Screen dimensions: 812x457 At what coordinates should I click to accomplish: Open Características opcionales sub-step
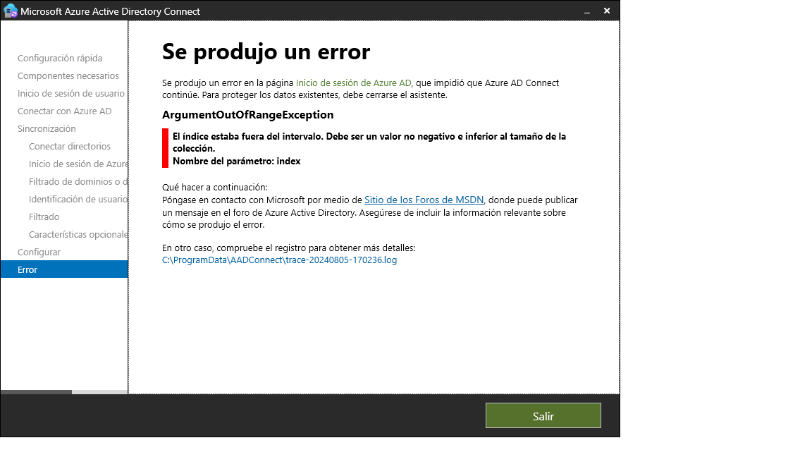click(78, 234)
